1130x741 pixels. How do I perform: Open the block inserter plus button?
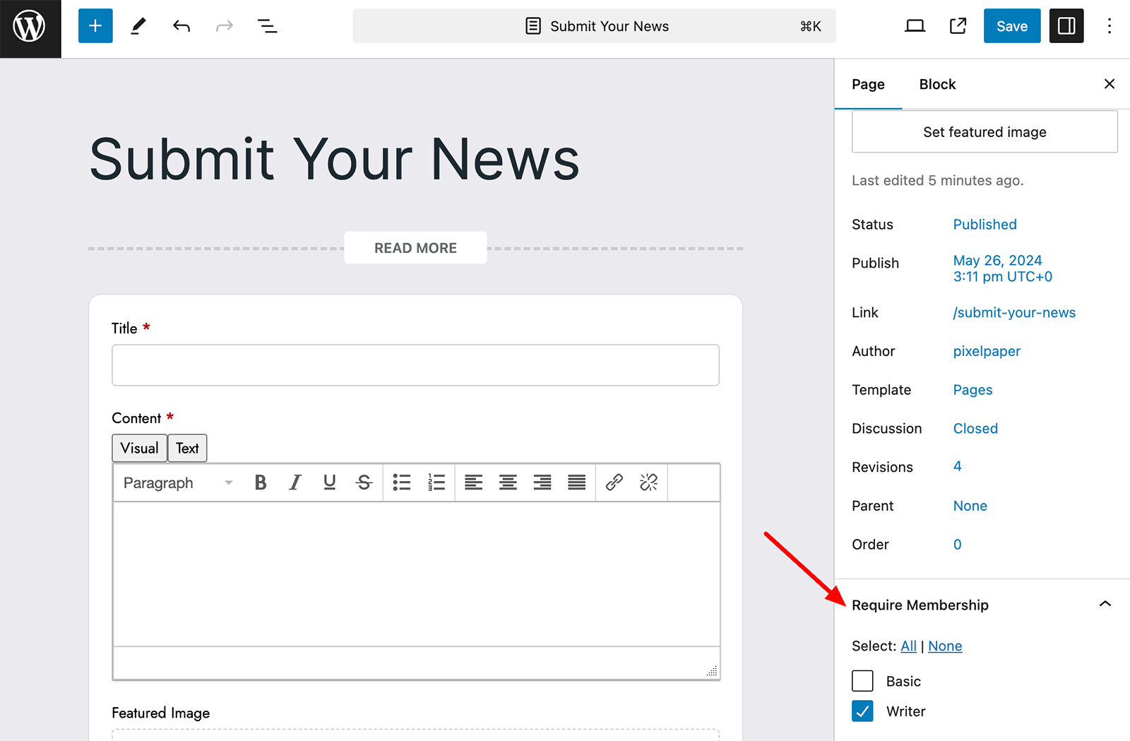tap(95, 26)
